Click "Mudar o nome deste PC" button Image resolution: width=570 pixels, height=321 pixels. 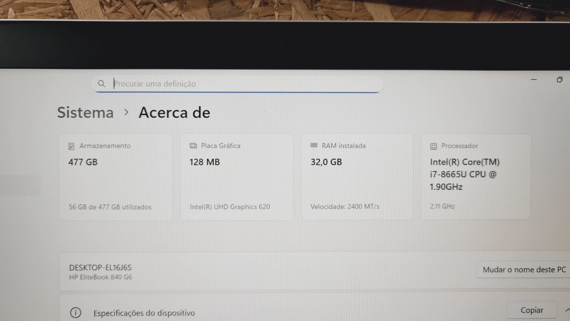coord(524,270)
